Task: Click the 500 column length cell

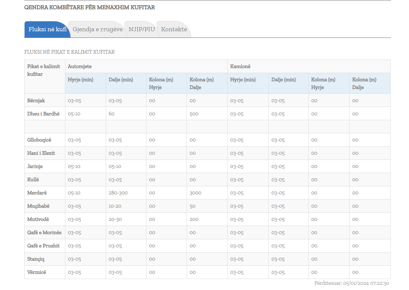Action: [x=194, y=114]
